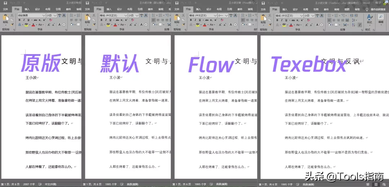Click yellow highlight color in 原版 window
389x187 pixels.
click(26, 24)
